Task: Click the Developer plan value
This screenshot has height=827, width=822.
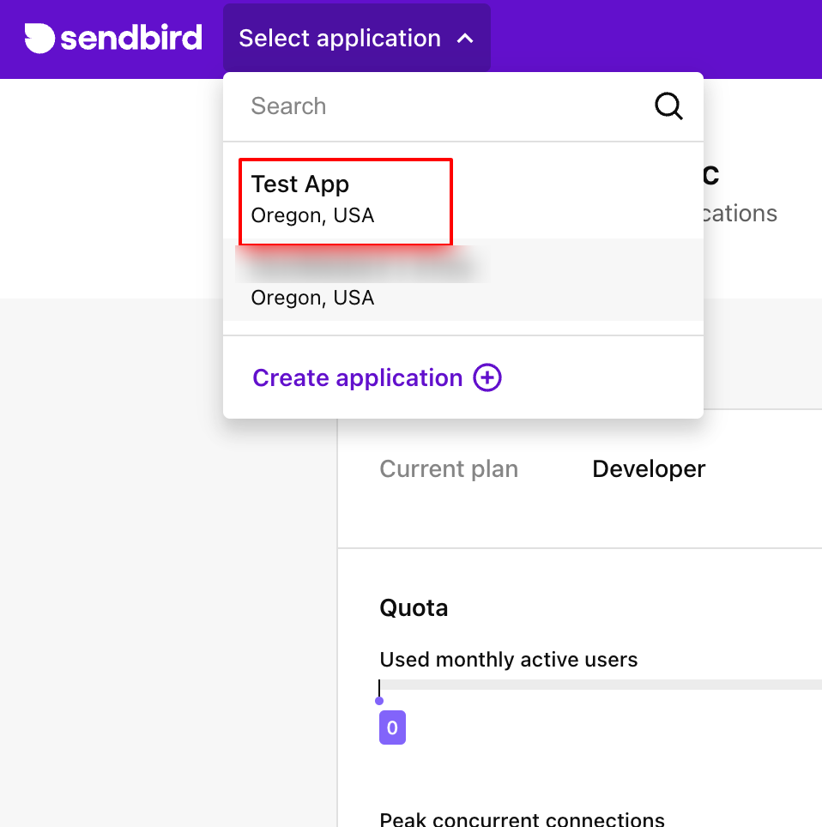Action: coord(649,469)
